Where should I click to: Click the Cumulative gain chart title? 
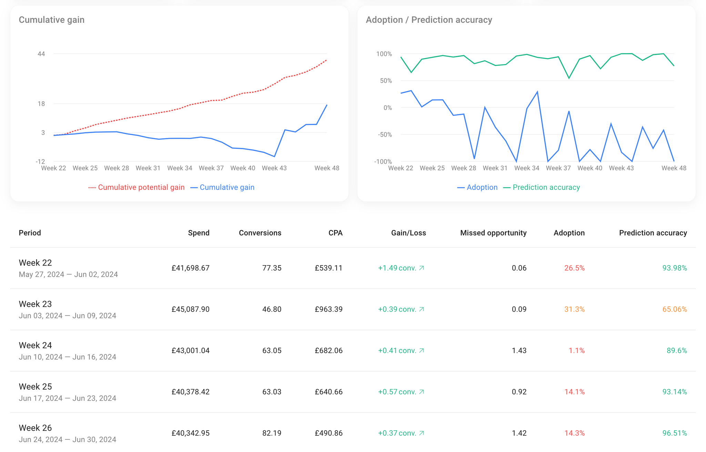click(x=52, y=20)
